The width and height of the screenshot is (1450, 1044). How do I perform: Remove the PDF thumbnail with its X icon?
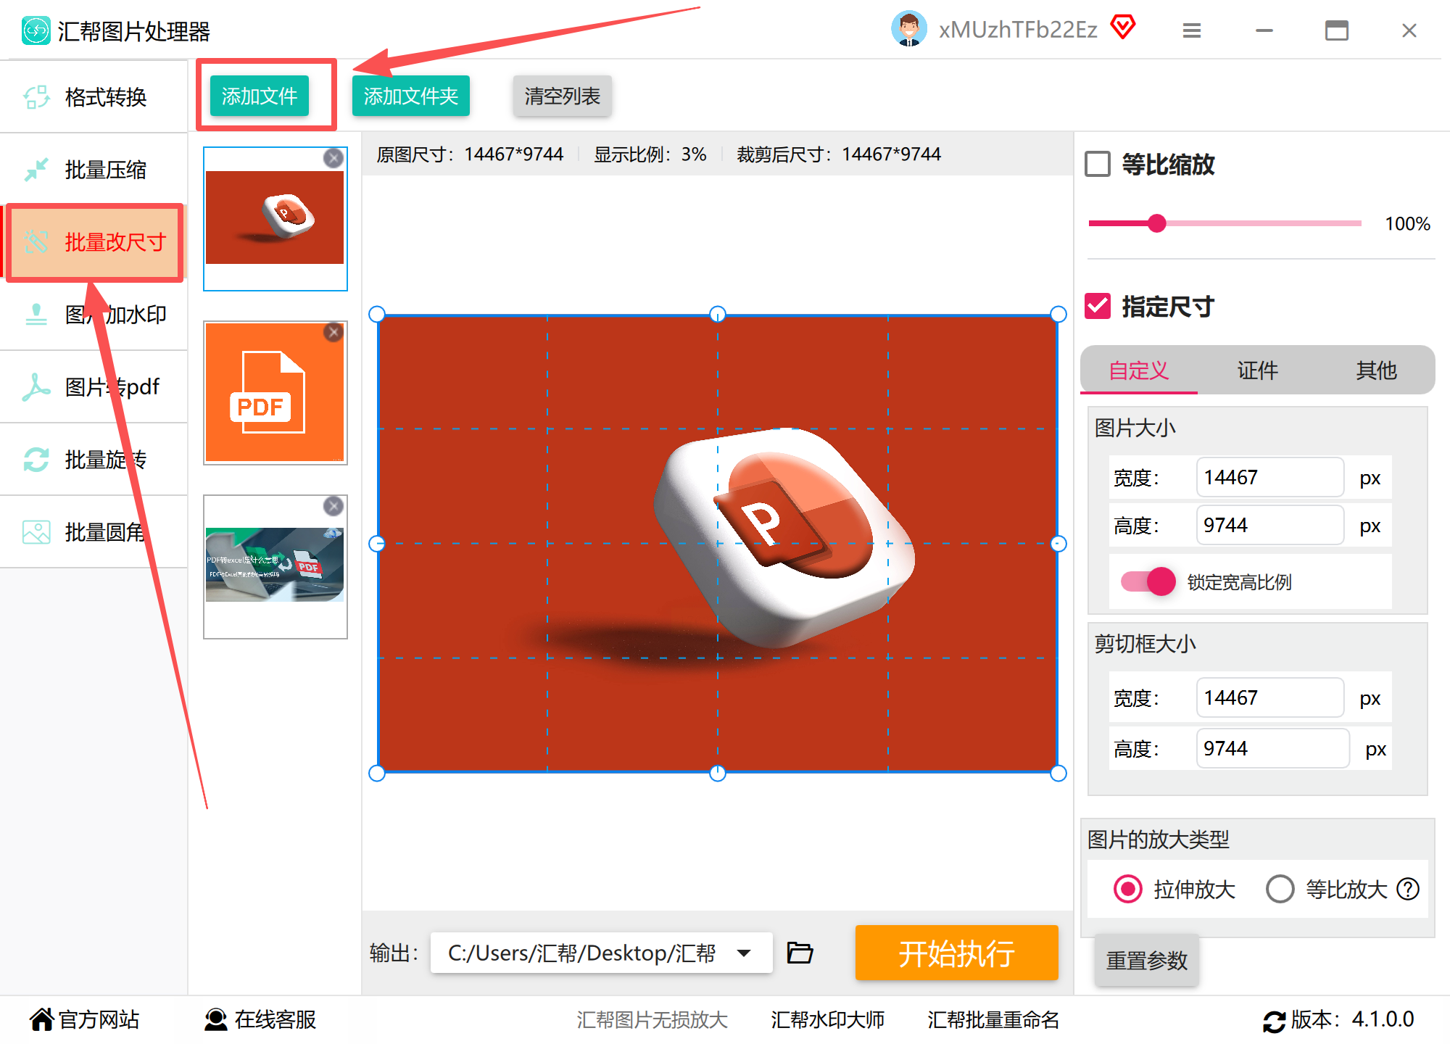click(x=333, y=332)
